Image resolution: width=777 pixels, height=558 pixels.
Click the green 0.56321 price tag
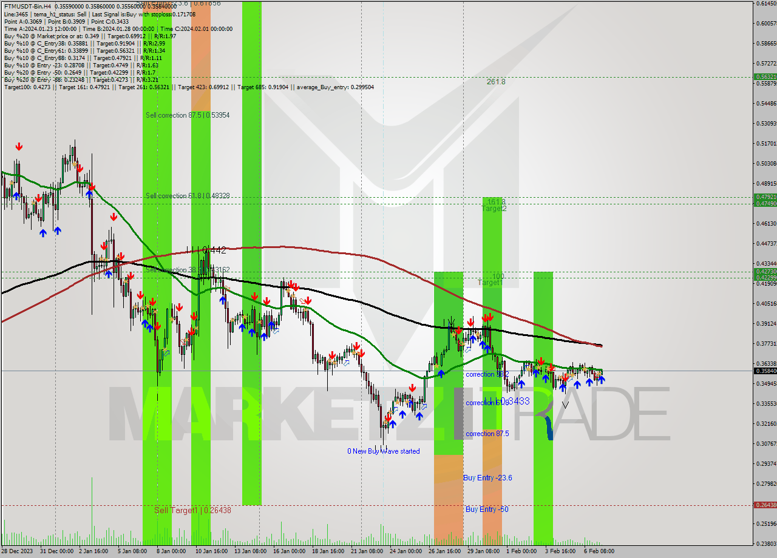click(x=765, y=77)
